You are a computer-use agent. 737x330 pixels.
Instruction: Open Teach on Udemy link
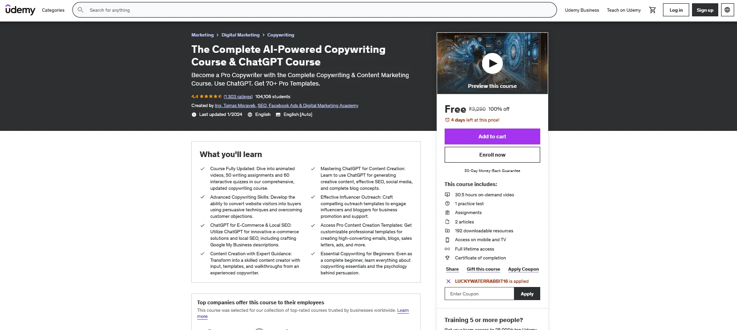point(624,10)
